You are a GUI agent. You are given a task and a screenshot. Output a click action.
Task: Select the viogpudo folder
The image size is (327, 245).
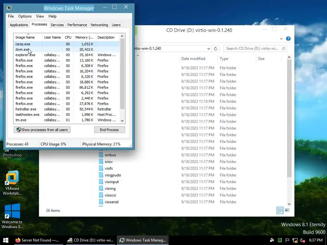[x=110, y=175]
